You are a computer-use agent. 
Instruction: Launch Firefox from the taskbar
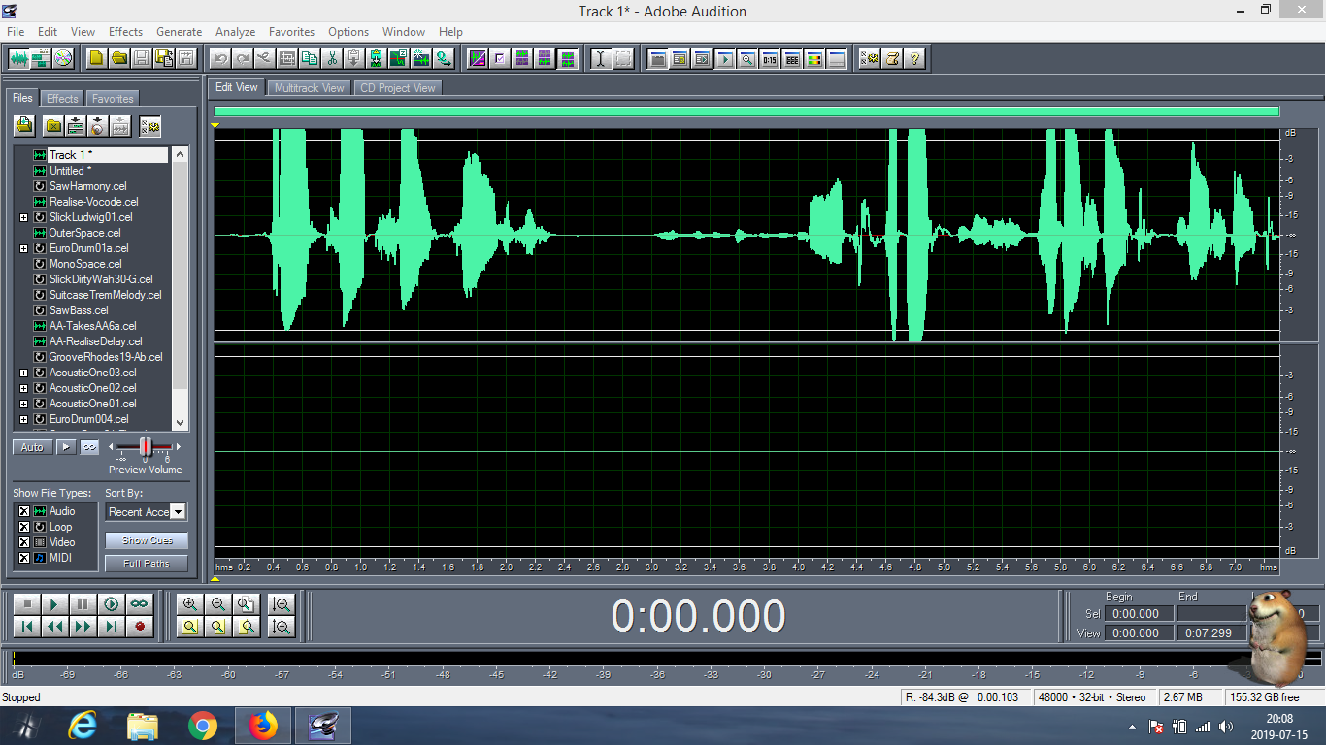pos(262,726)
